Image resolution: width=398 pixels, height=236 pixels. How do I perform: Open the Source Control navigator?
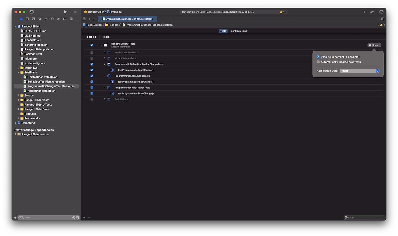[x=27, y=19]
